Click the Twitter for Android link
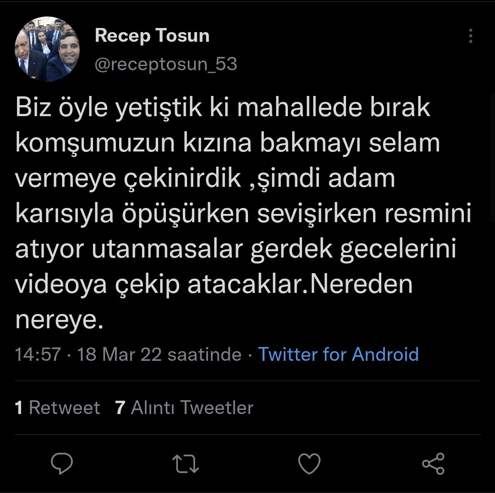This screenshot has height=493, width=495. click(x=338, y=354)
